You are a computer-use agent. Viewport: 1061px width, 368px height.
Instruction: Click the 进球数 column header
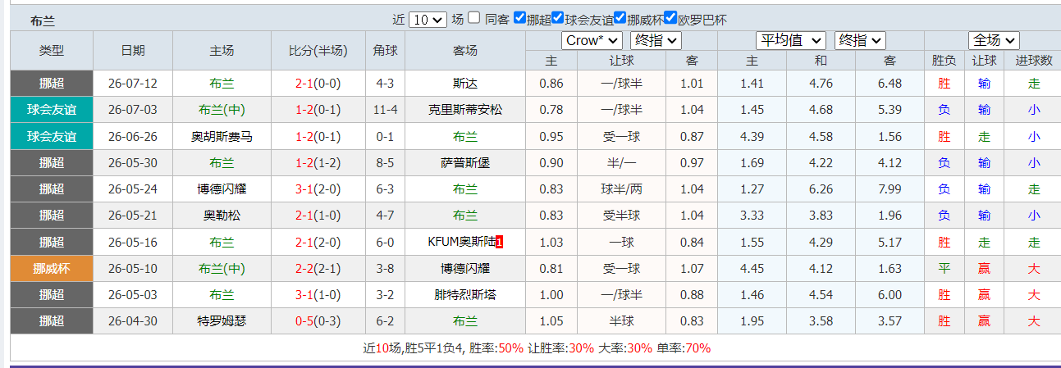coord(1034,61)
